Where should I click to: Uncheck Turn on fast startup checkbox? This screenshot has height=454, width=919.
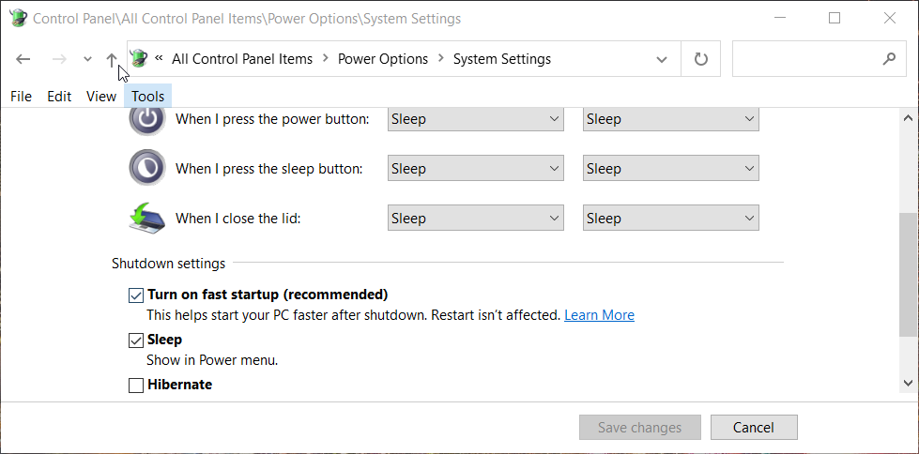coord(136,295)
